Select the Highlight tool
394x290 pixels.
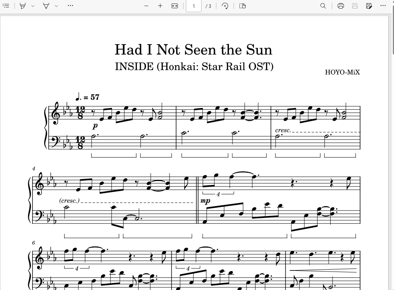pos(23,6)
